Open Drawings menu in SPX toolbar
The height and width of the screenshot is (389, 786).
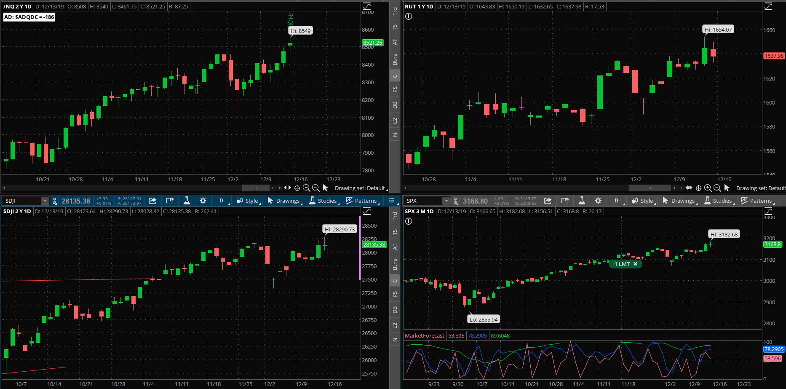679,201
